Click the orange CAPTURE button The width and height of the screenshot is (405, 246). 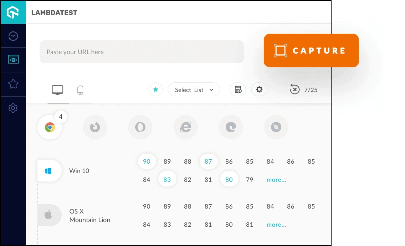point(311,50)
